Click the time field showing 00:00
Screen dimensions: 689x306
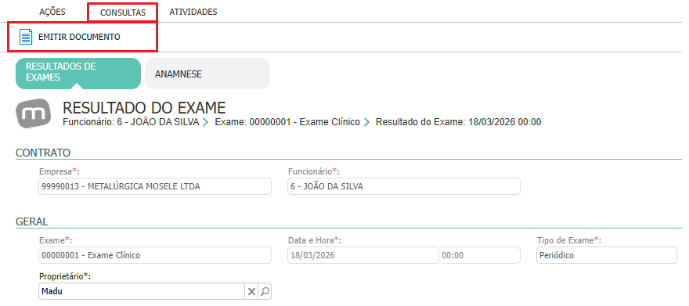[480, 255]
